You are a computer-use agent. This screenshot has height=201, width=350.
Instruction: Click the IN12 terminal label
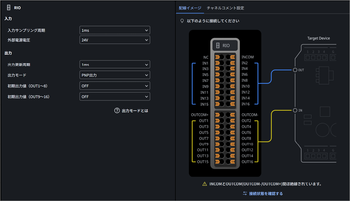pos(246,92)
